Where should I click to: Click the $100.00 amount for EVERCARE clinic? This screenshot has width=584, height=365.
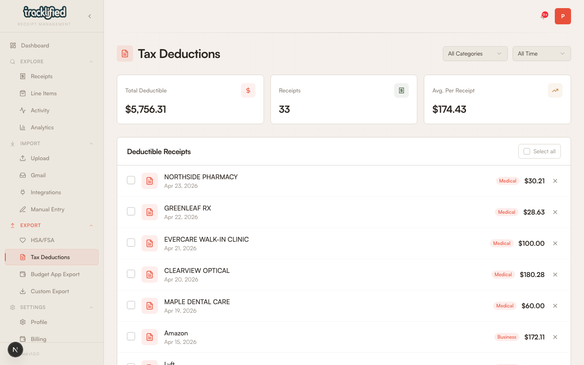pos(531,243)
